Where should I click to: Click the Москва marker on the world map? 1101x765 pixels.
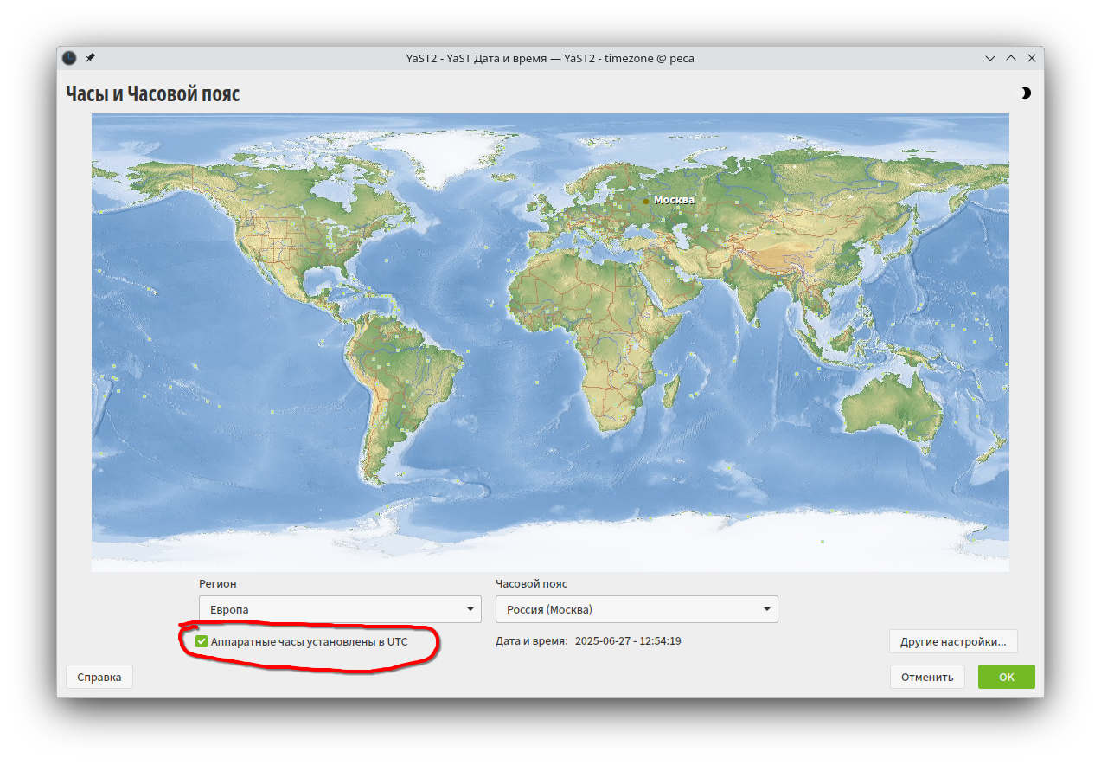(645, 200)
